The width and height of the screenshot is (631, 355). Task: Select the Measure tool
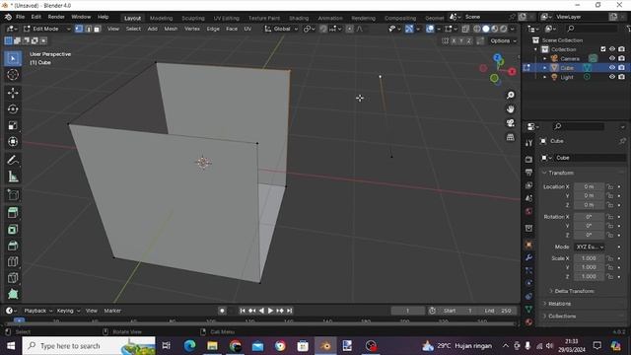(13, 177)
